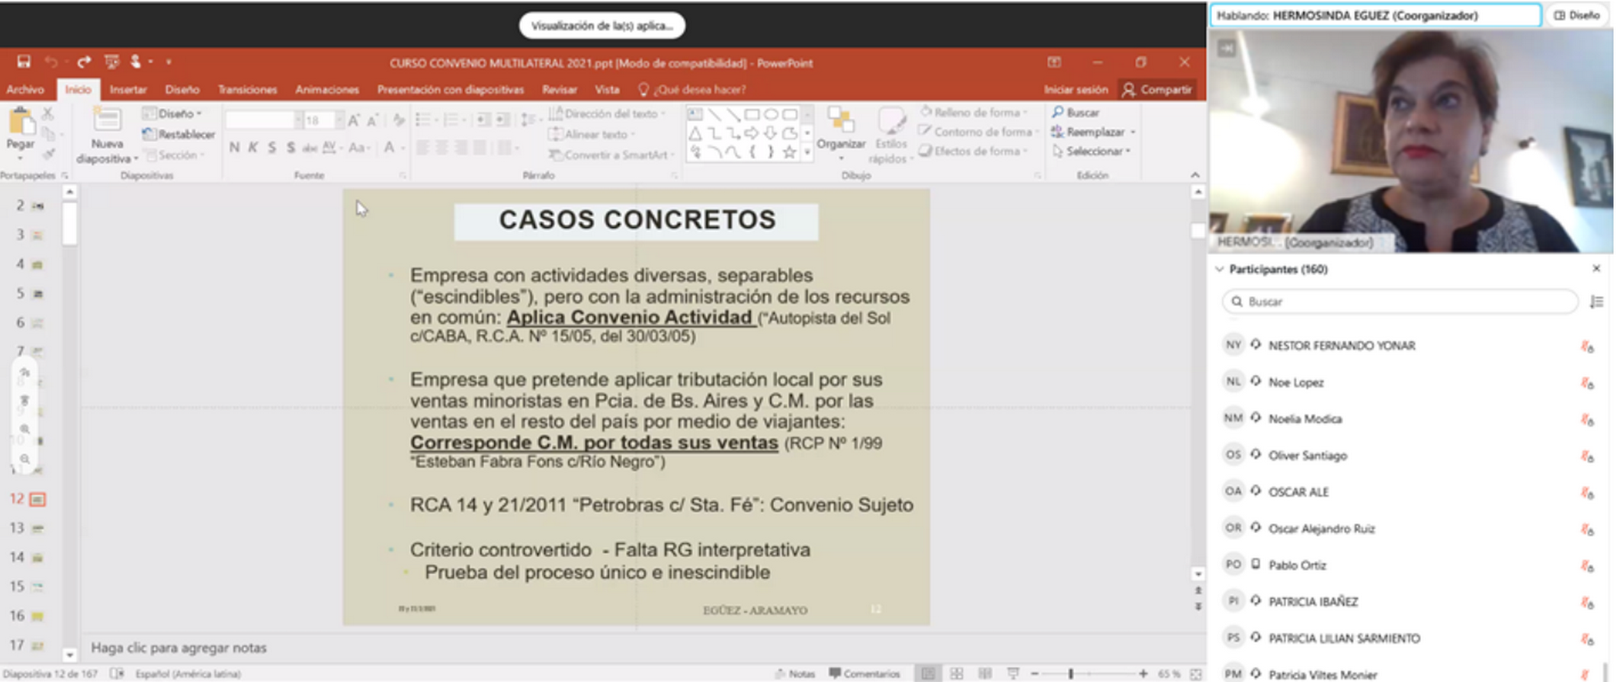Switch to the Animaciones tab
This screenshot has width=1616, height=682.
[x=327, y=89]
